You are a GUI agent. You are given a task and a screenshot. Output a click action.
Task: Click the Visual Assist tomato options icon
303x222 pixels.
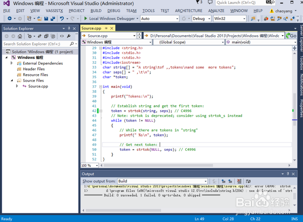(266, 18)
